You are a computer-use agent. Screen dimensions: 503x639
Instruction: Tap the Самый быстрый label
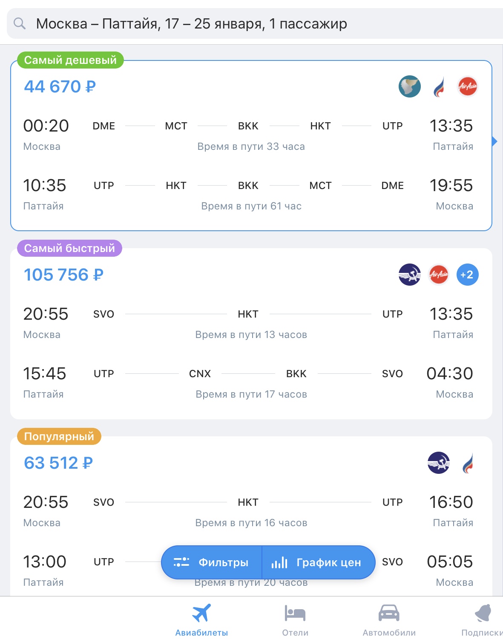point(69,248)
